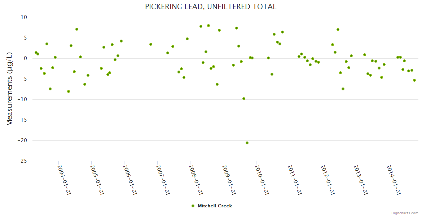The image size is (422, 216).
Task: Select the isolated data point in late 2006
Action: tap(151, 44)
